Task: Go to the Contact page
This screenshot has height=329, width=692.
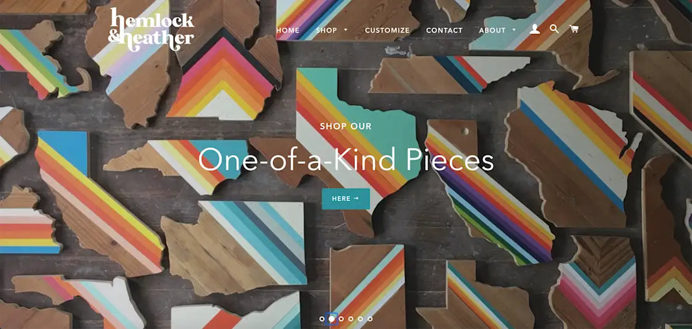Action: tap(444, 30)
